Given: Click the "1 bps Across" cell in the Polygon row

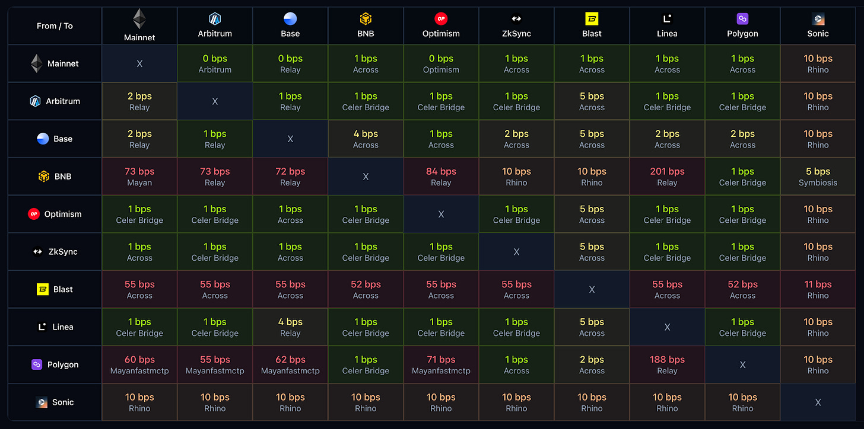Looking at the screenshot, I should (516, 364).
